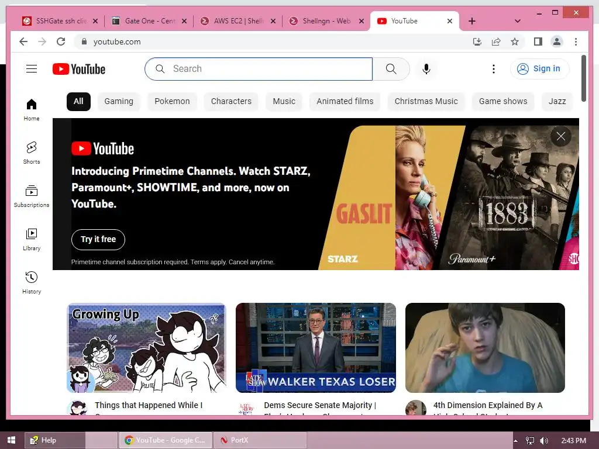The height and width of the screenshot is (449, 599).
Task: Open Library from the sidebar
Action: coord(32,239)
